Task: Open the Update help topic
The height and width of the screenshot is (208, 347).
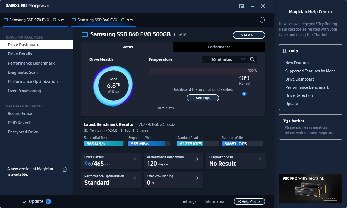Action: [292, 104]
